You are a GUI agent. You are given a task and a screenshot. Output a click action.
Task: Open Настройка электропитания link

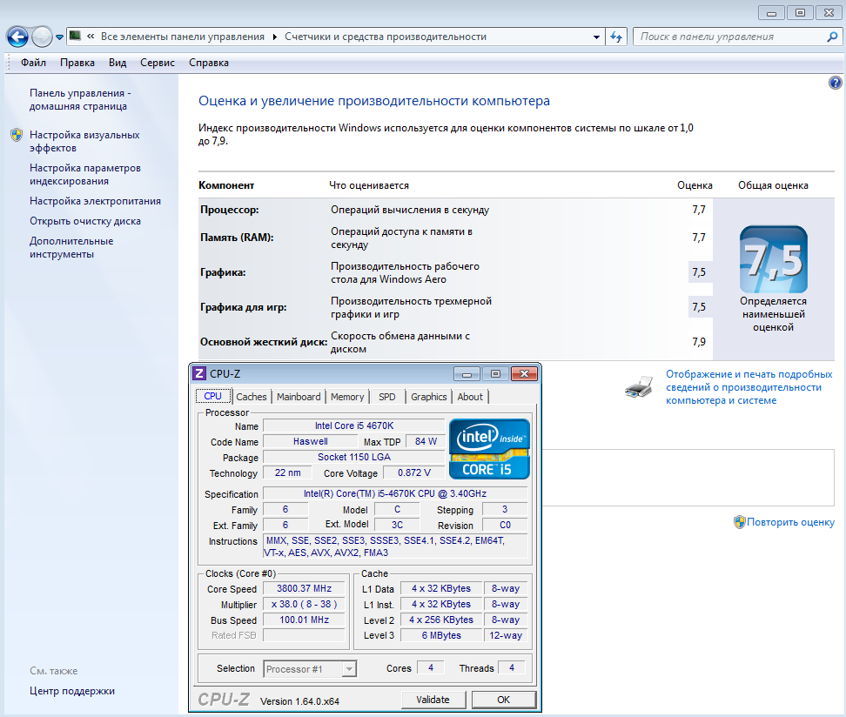tap(95, 201)
